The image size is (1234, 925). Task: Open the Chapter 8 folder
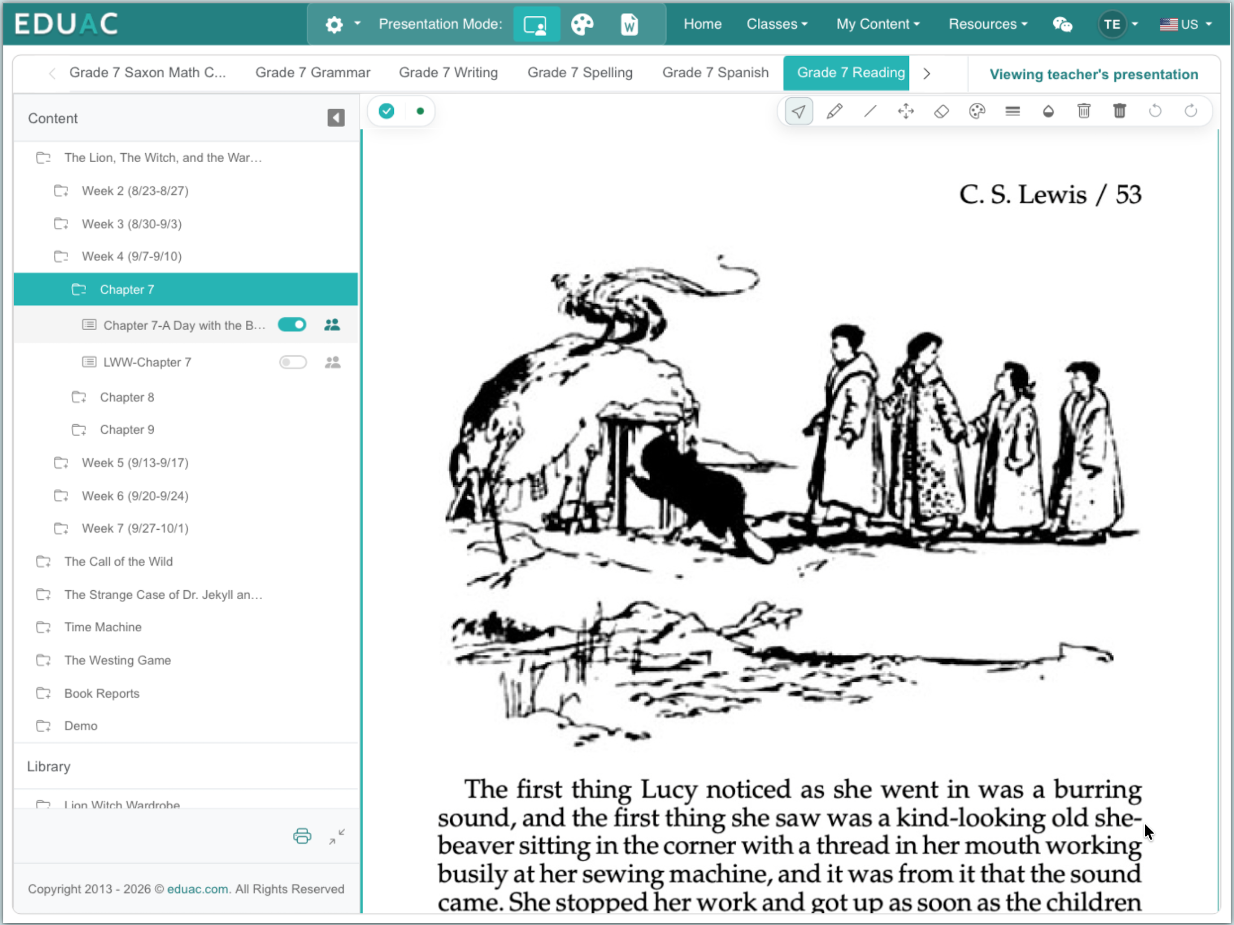click(x=126, y=397)
